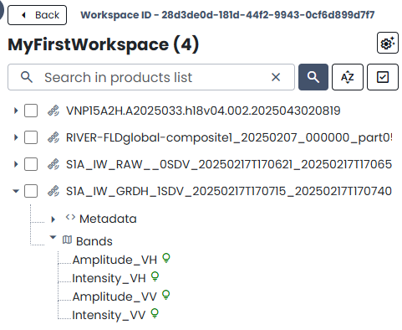This screenshot has height=330, width=402.
Task: Click magnifier icon inside search field
Action: pyautogui.click(x=27, y=77)
